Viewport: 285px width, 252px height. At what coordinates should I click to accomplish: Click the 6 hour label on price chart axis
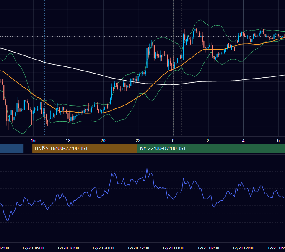click(x=278, y=141)
